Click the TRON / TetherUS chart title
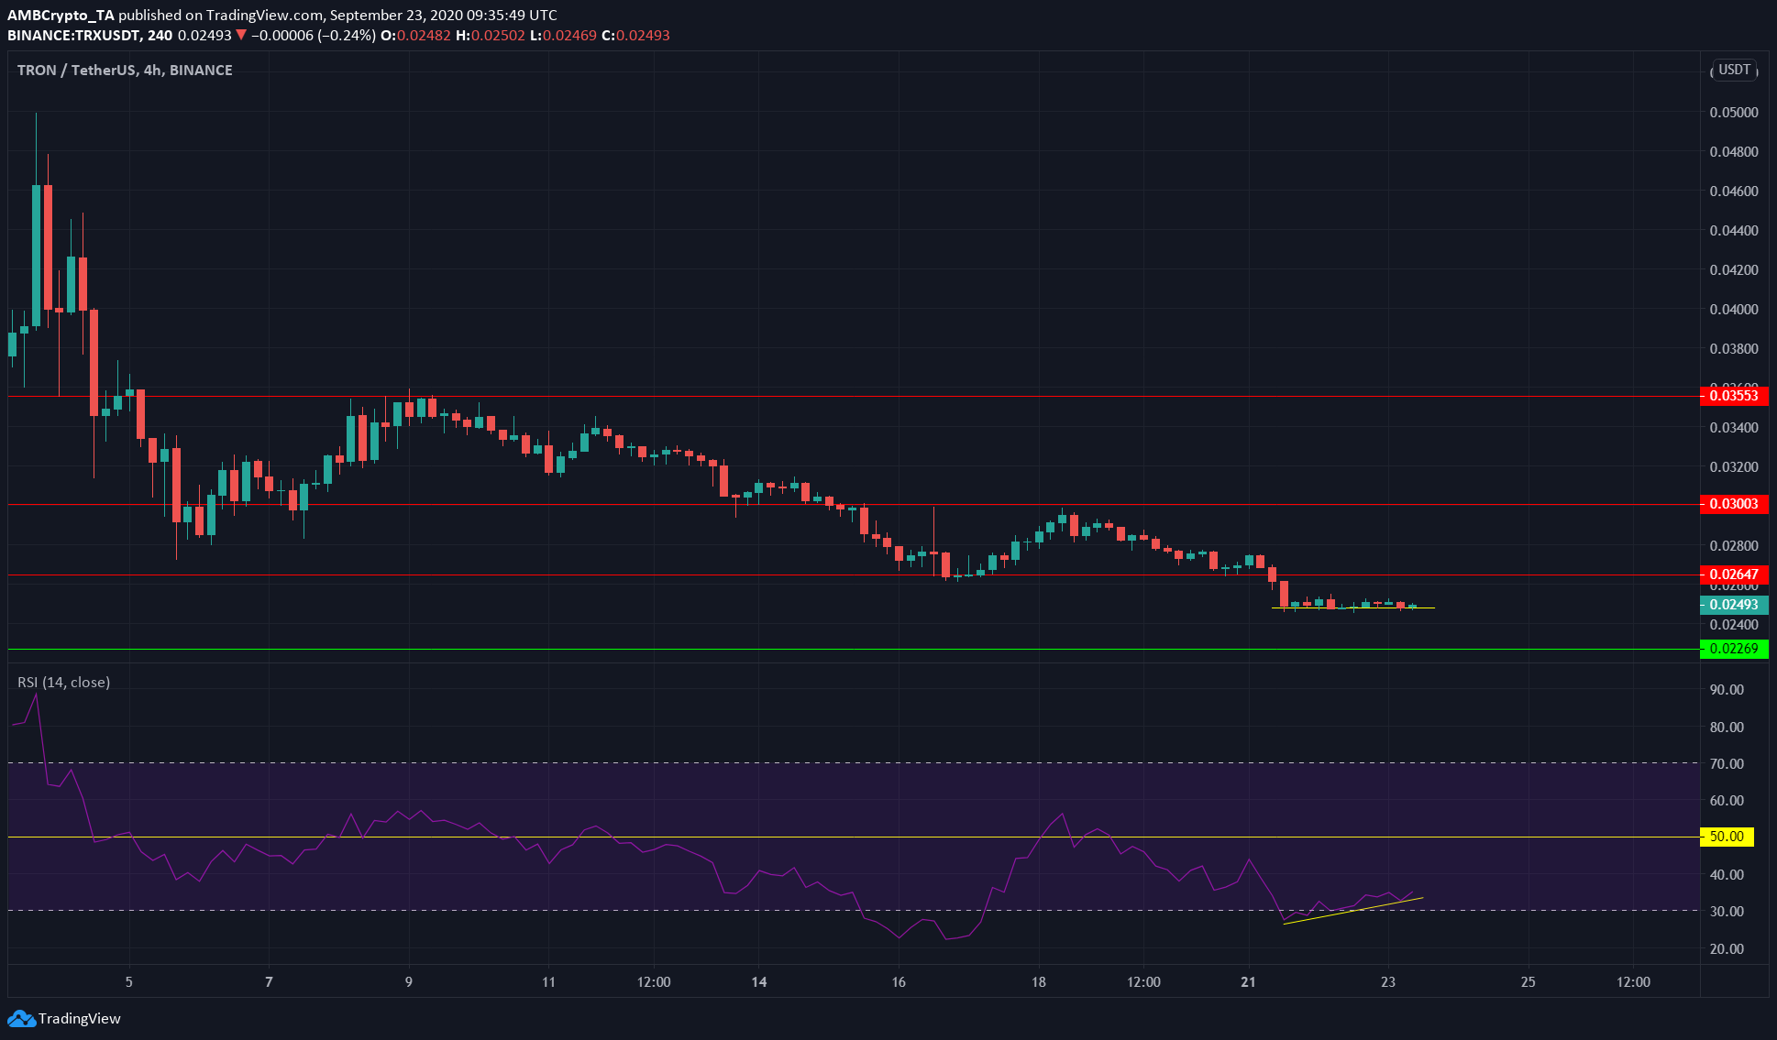 click(124, 71)
